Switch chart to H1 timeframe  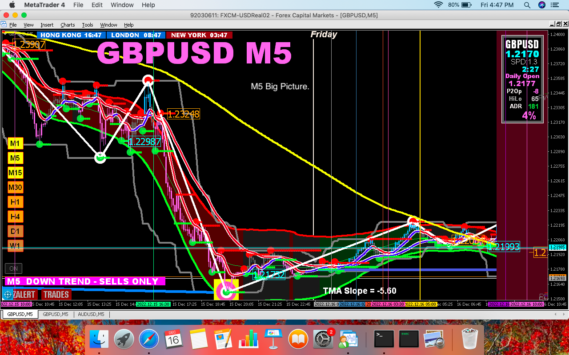point(15,202)
